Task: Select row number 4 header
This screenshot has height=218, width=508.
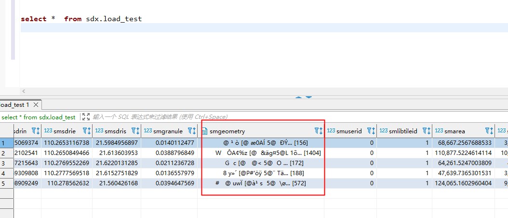Action: 7,173
